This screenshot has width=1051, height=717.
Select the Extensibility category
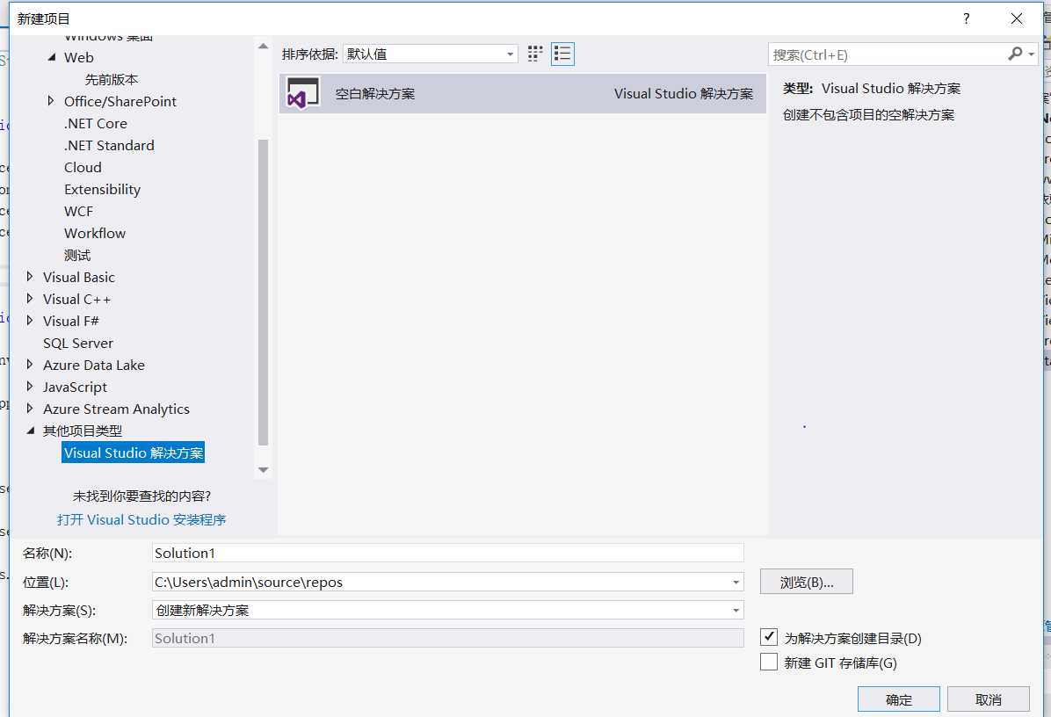102,190
